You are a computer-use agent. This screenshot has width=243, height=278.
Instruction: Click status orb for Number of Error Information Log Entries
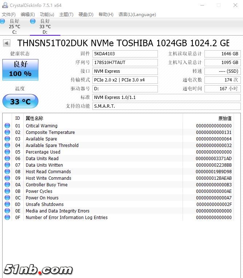[7, 218]
